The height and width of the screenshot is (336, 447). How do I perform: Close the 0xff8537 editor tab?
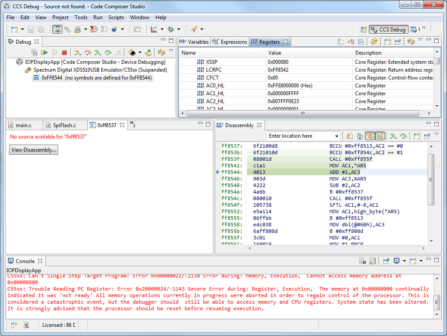(122, 125)
